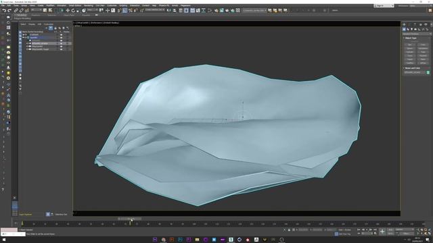Toggle the Ribbon toolbar button
433x243 pixels.
(192, 10)
